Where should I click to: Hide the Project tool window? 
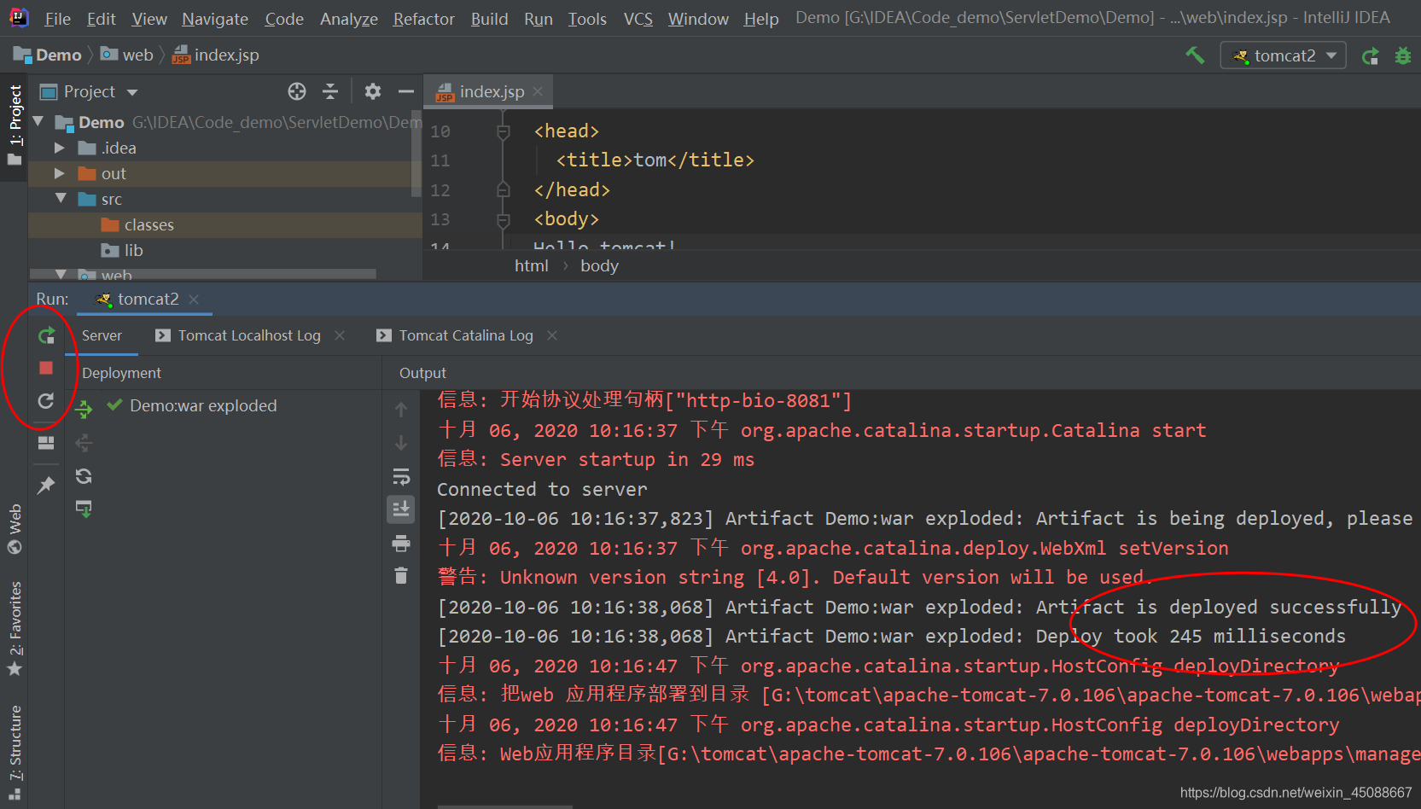point(406,91)
